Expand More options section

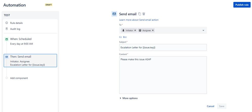(x=129, y=98)
